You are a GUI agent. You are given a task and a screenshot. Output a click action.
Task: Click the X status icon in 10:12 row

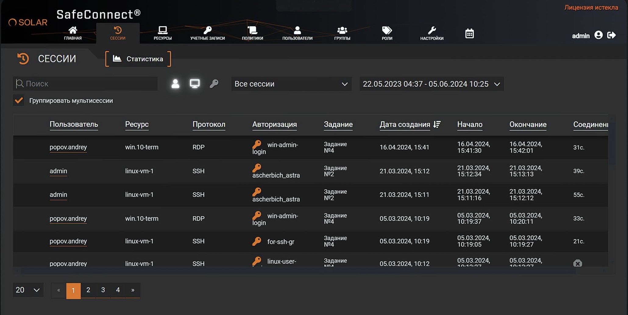(x=577, y=263)
